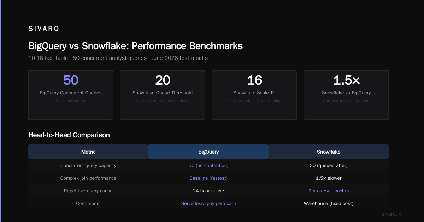This screenshot has width=424, height=222.
Task: Click the 'Head-to-Head Comparison' heading
Action: coord(69,135)
